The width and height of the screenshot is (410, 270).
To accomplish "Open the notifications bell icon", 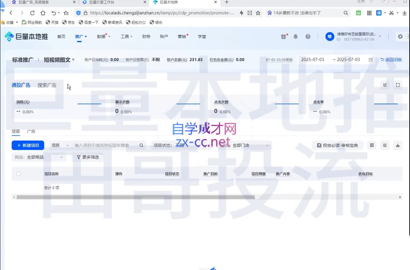I will click(x=296, y=37).
